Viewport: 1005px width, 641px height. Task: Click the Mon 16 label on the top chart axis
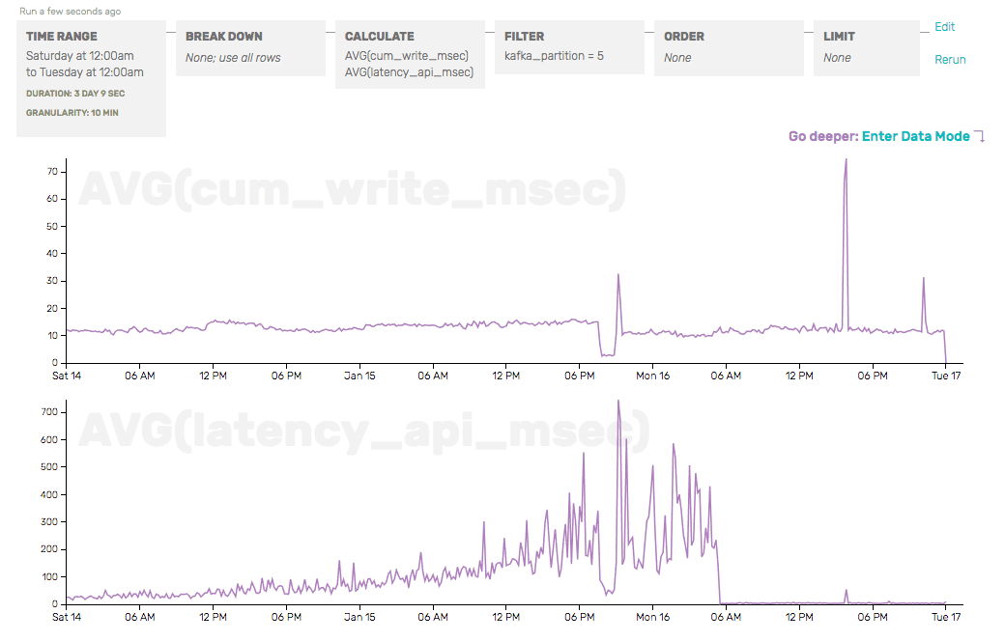652,376
